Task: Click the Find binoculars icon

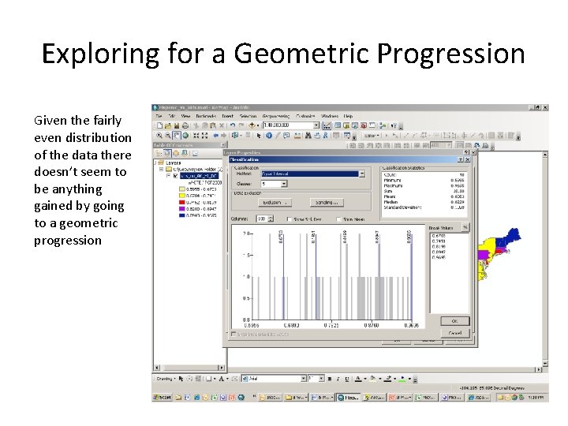Action: point(308,136)
